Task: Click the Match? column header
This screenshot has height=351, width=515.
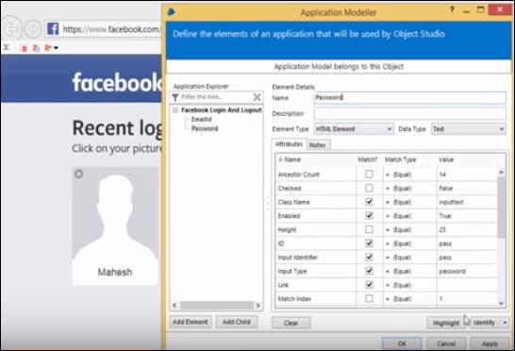Action: [x=368, y=159]
